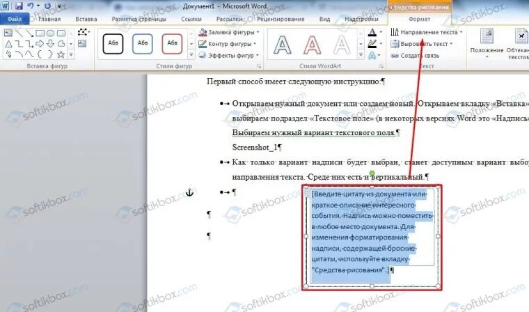Apply the dark outlined WordArt A style
Viewport: 529px width, 312px height.
(x=283, y=45)
